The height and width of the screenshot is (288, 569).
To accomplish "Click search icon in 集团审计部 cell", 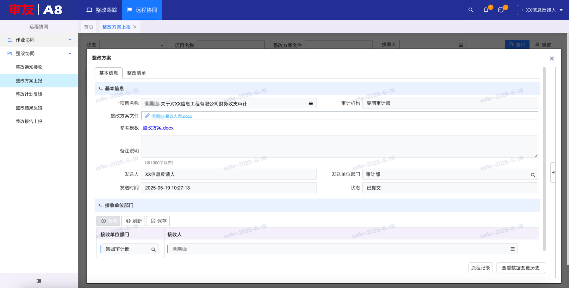I will click(x=153, y=250).
